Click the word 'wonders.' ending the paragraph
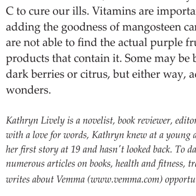The height and width of the screenshot is (196, 196). pos(28,90)
